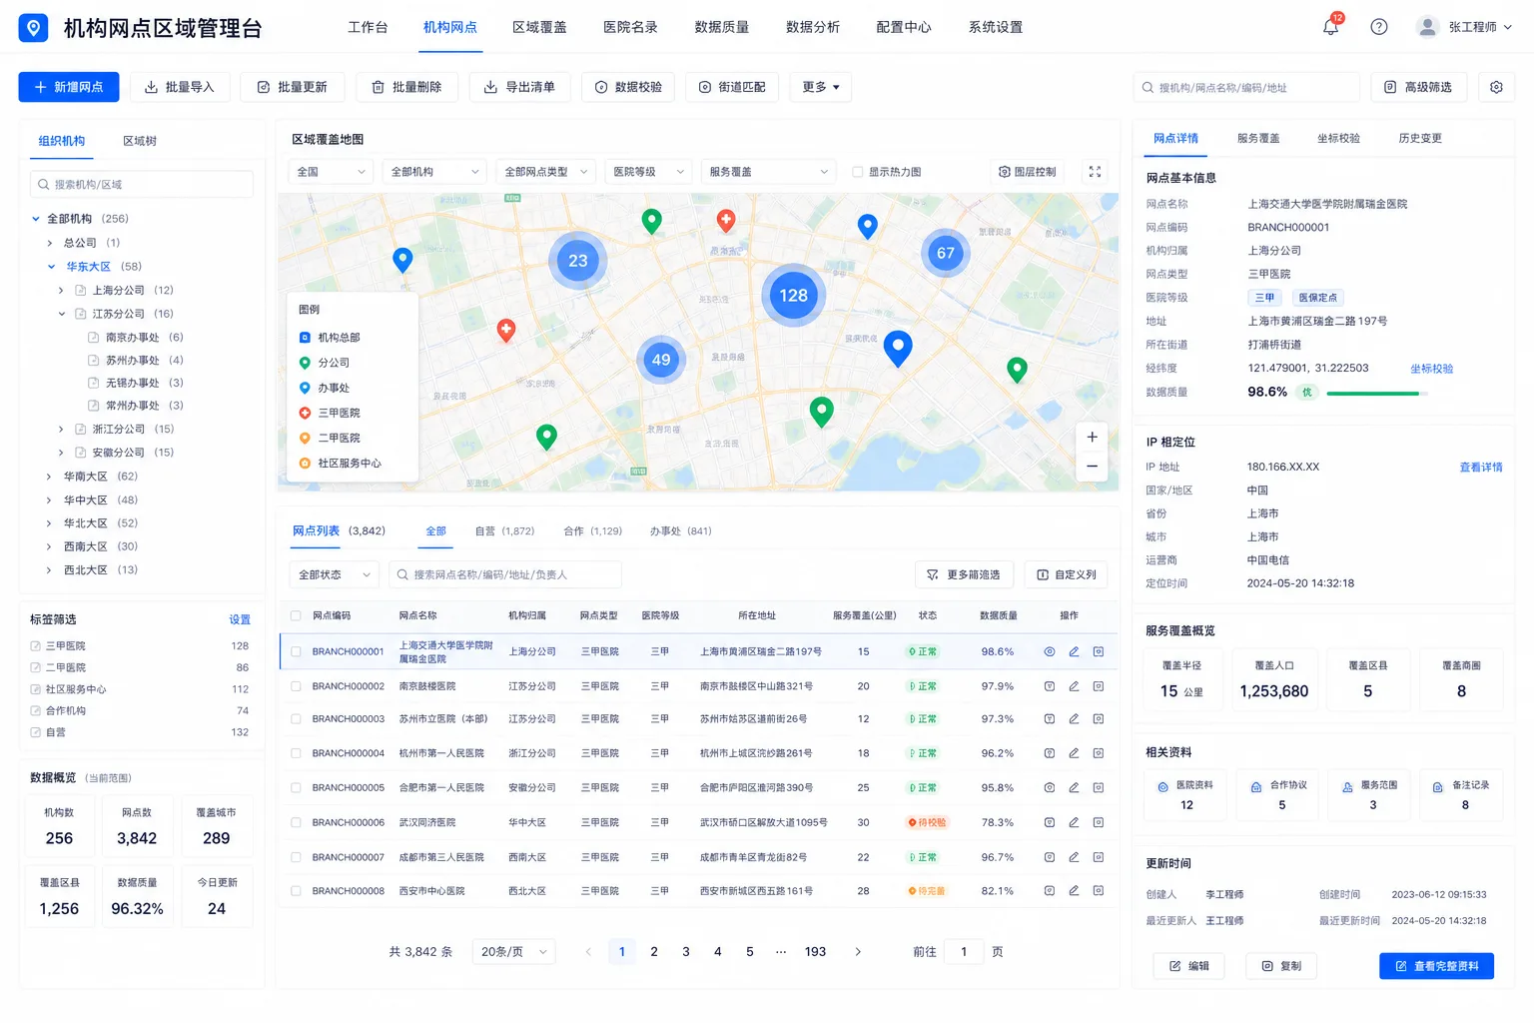This screenshot has width=1534, height=1023.
Task: Open the notifications bell
Action: pos(1330,27)
